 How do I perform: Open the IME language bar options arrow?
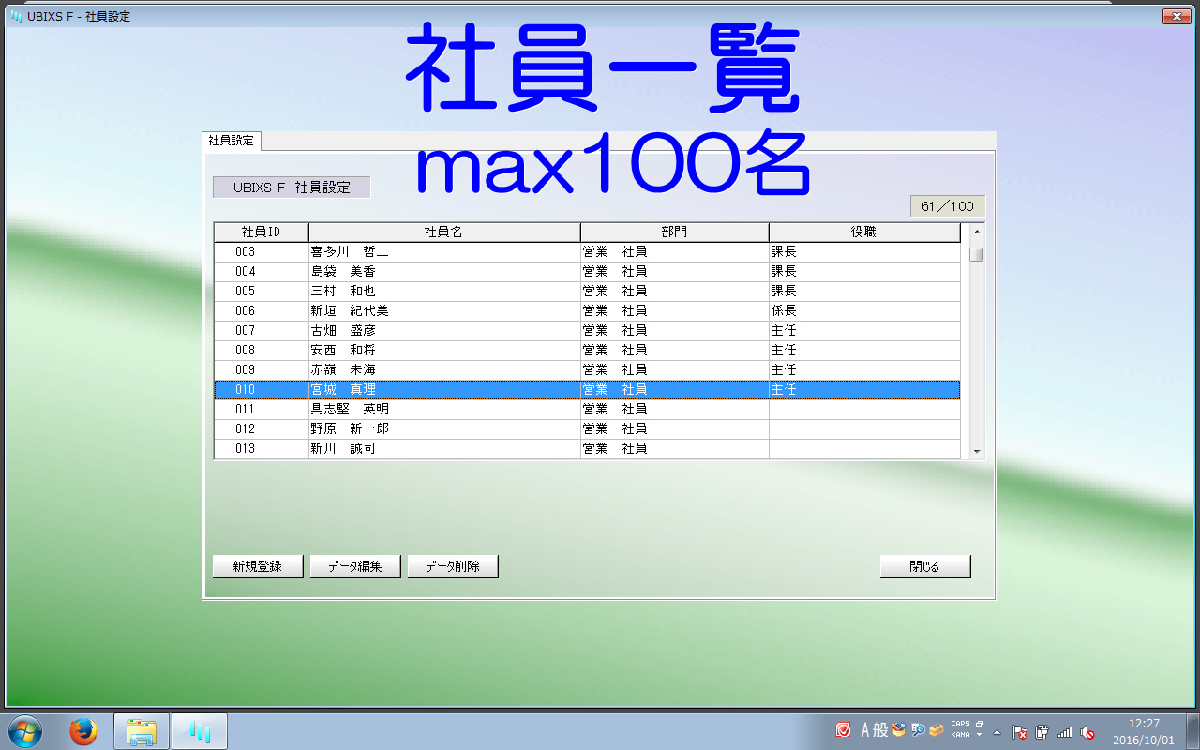[x=979, y=735]
